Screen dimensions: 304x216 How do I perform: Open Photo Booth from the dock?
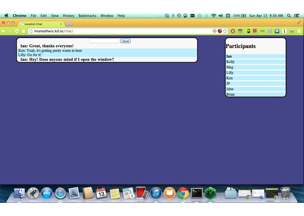(142, 193)
